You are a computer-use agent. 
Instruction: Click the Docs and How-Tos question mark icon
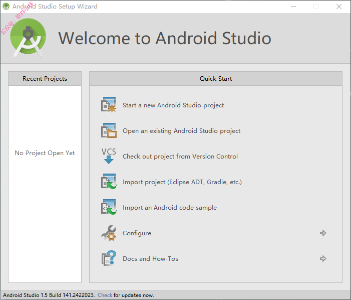pyautogui.click(x=109, y=258)
